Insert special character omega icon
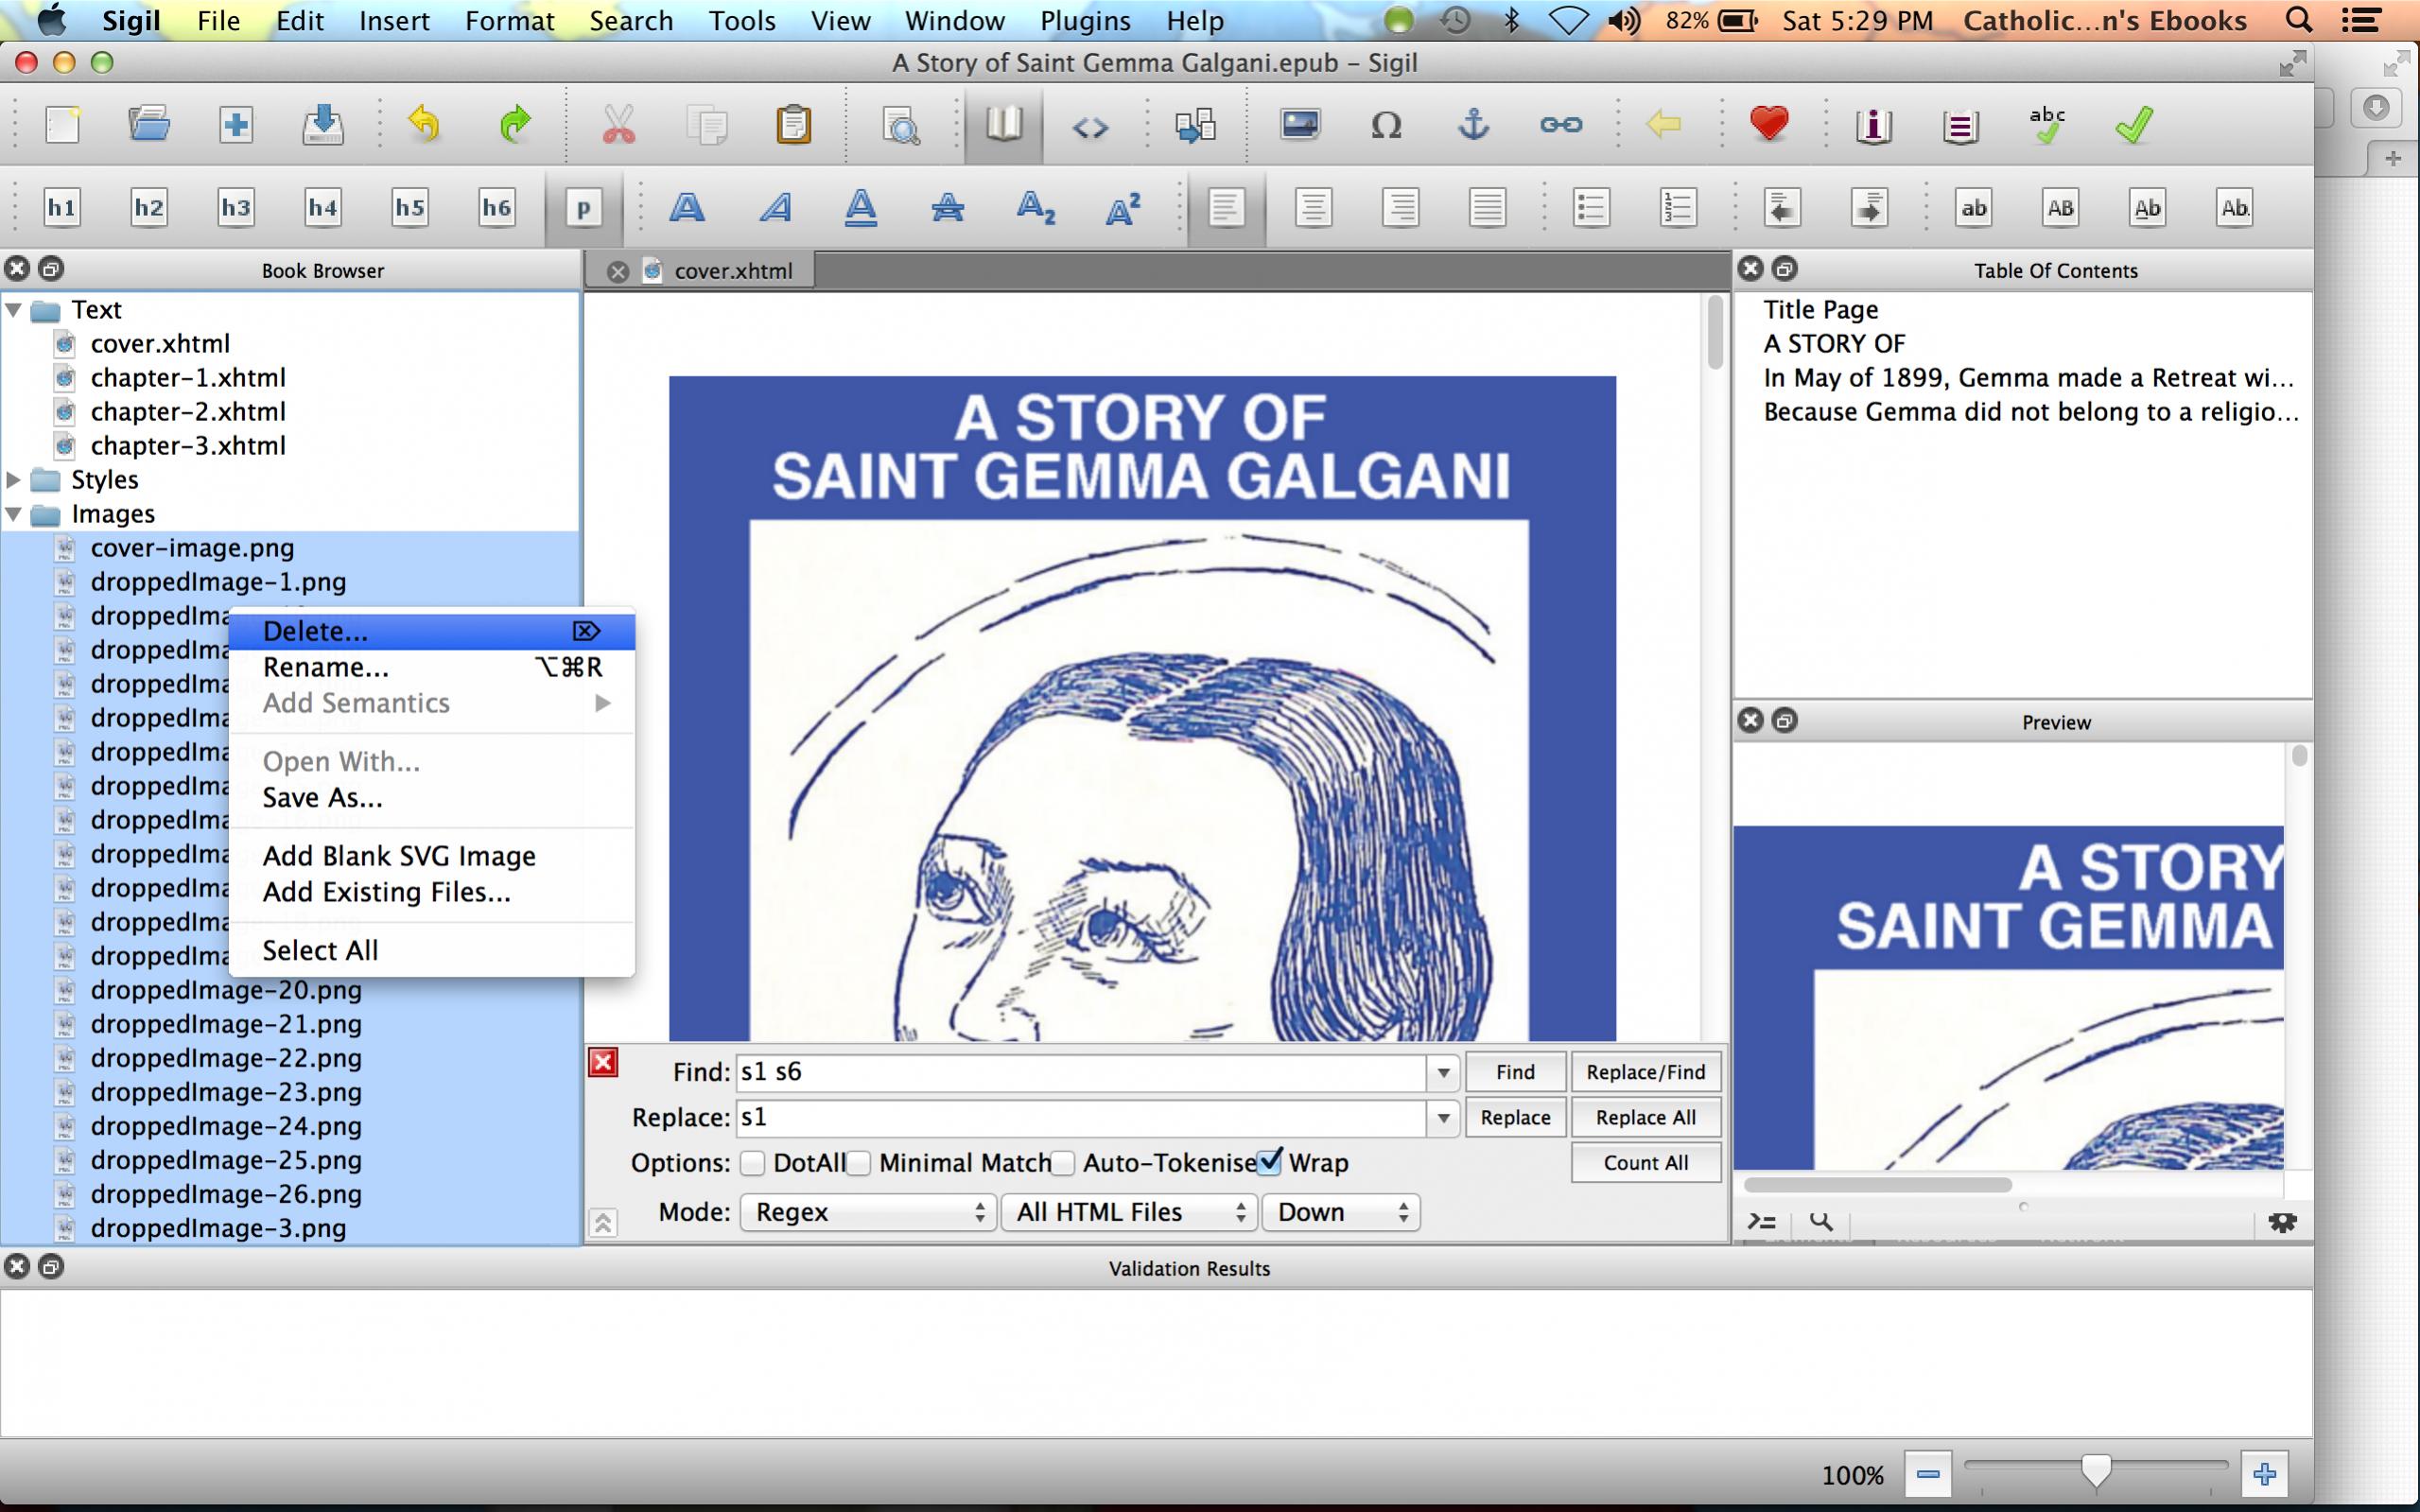 (x=1386, y=125)
